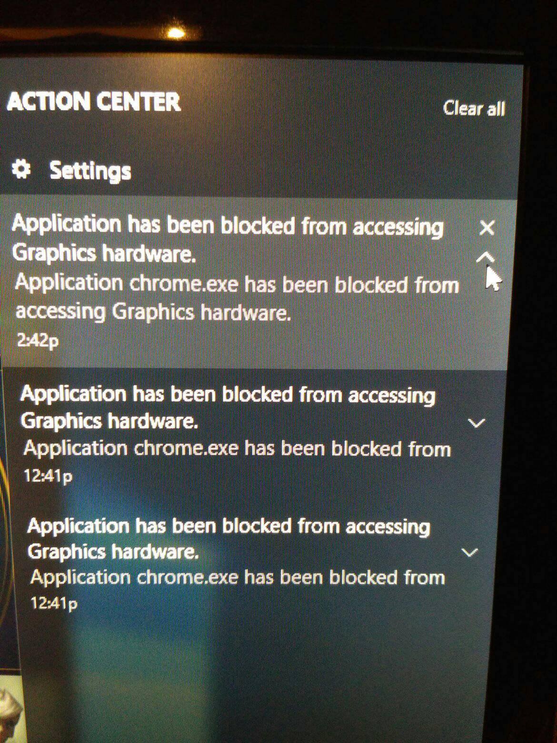Open the middle notification's bold title
557x743 pixels.
point(228,408)
